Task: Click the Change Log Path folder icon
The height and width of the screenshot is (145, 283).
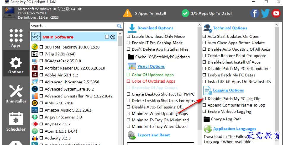Action: click(207, 119)
